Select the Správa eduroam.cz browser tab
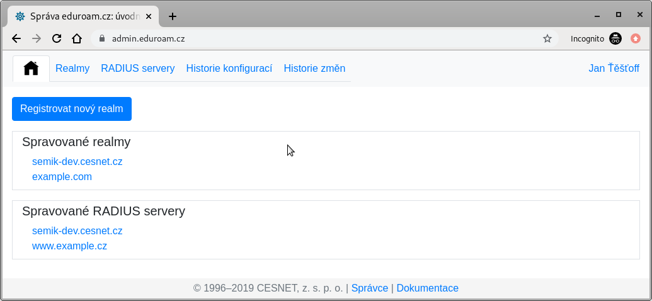 tap(83, 16)
